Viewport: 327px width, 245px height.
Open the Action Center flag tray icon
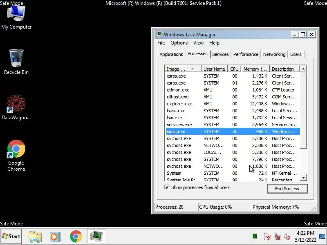coord(267,236)
